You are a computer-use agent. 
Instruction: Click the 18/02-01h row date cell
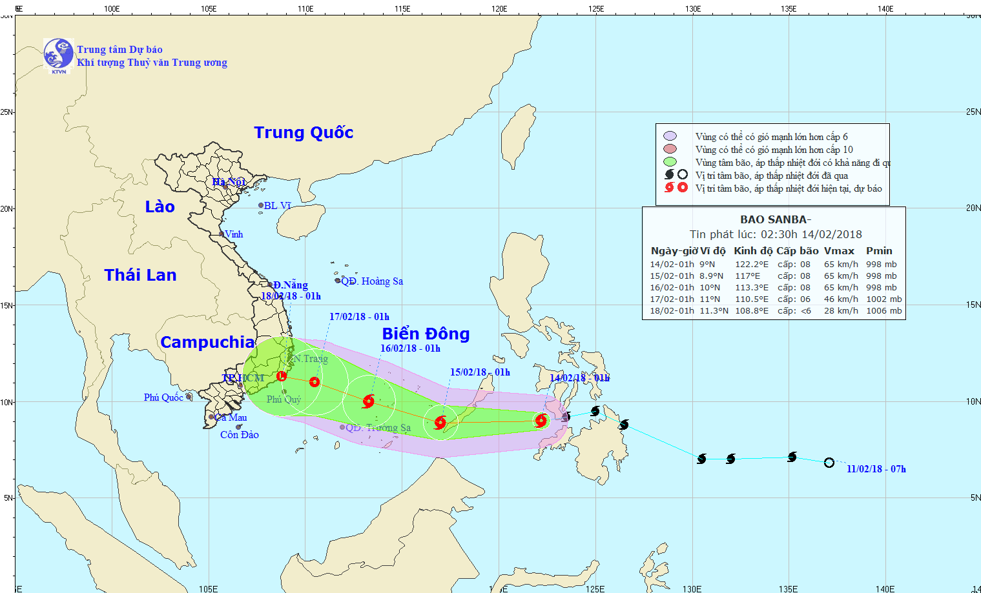[672, 311]
